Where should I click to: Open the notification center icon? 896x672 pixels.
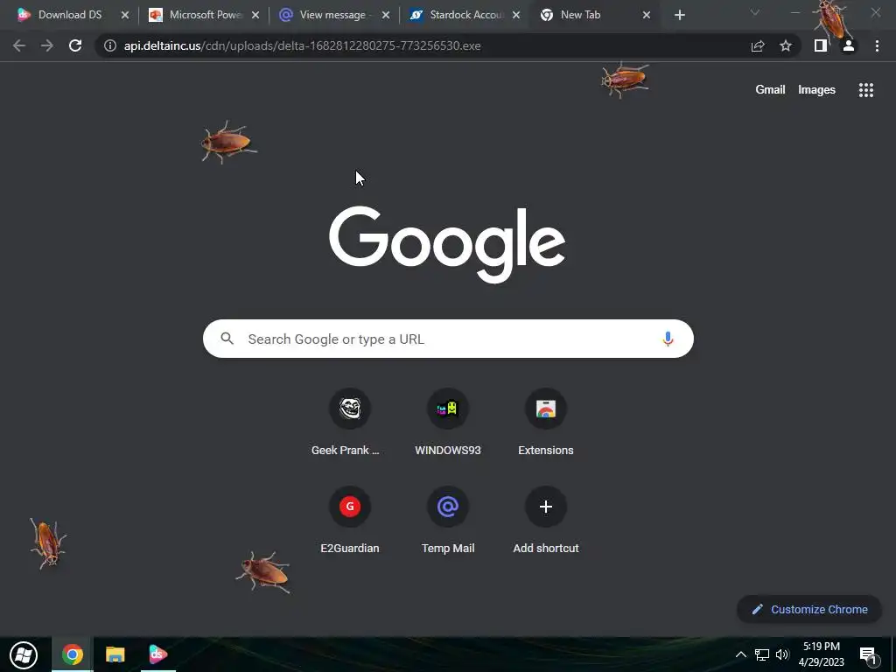[868, 655]
